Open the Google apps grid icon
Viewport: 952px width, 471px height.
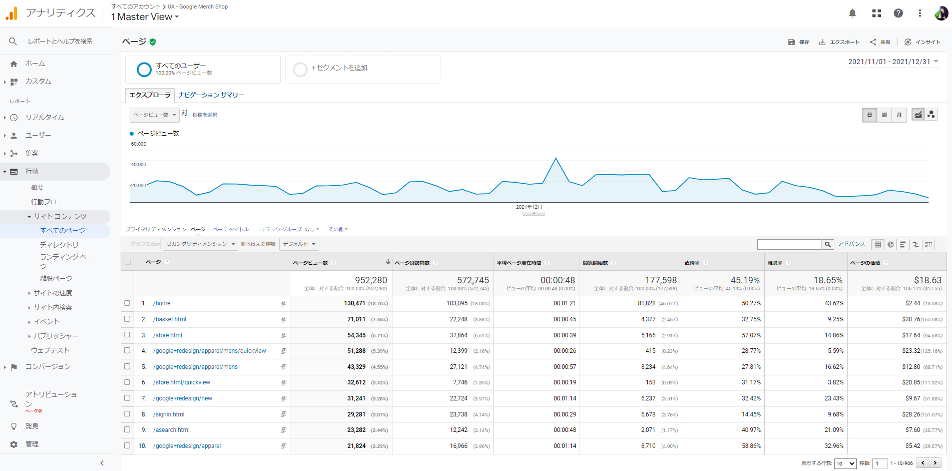pyautogui.click(x=876, y=14)
